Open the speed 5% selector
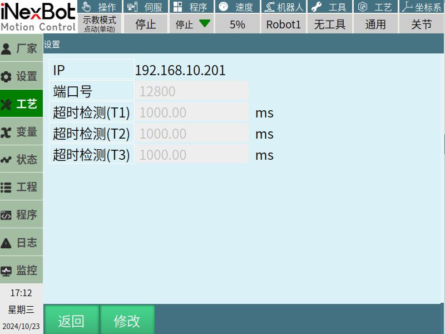Image resolution: width=445 pixels, height=334 pixels. click(238, 24)
